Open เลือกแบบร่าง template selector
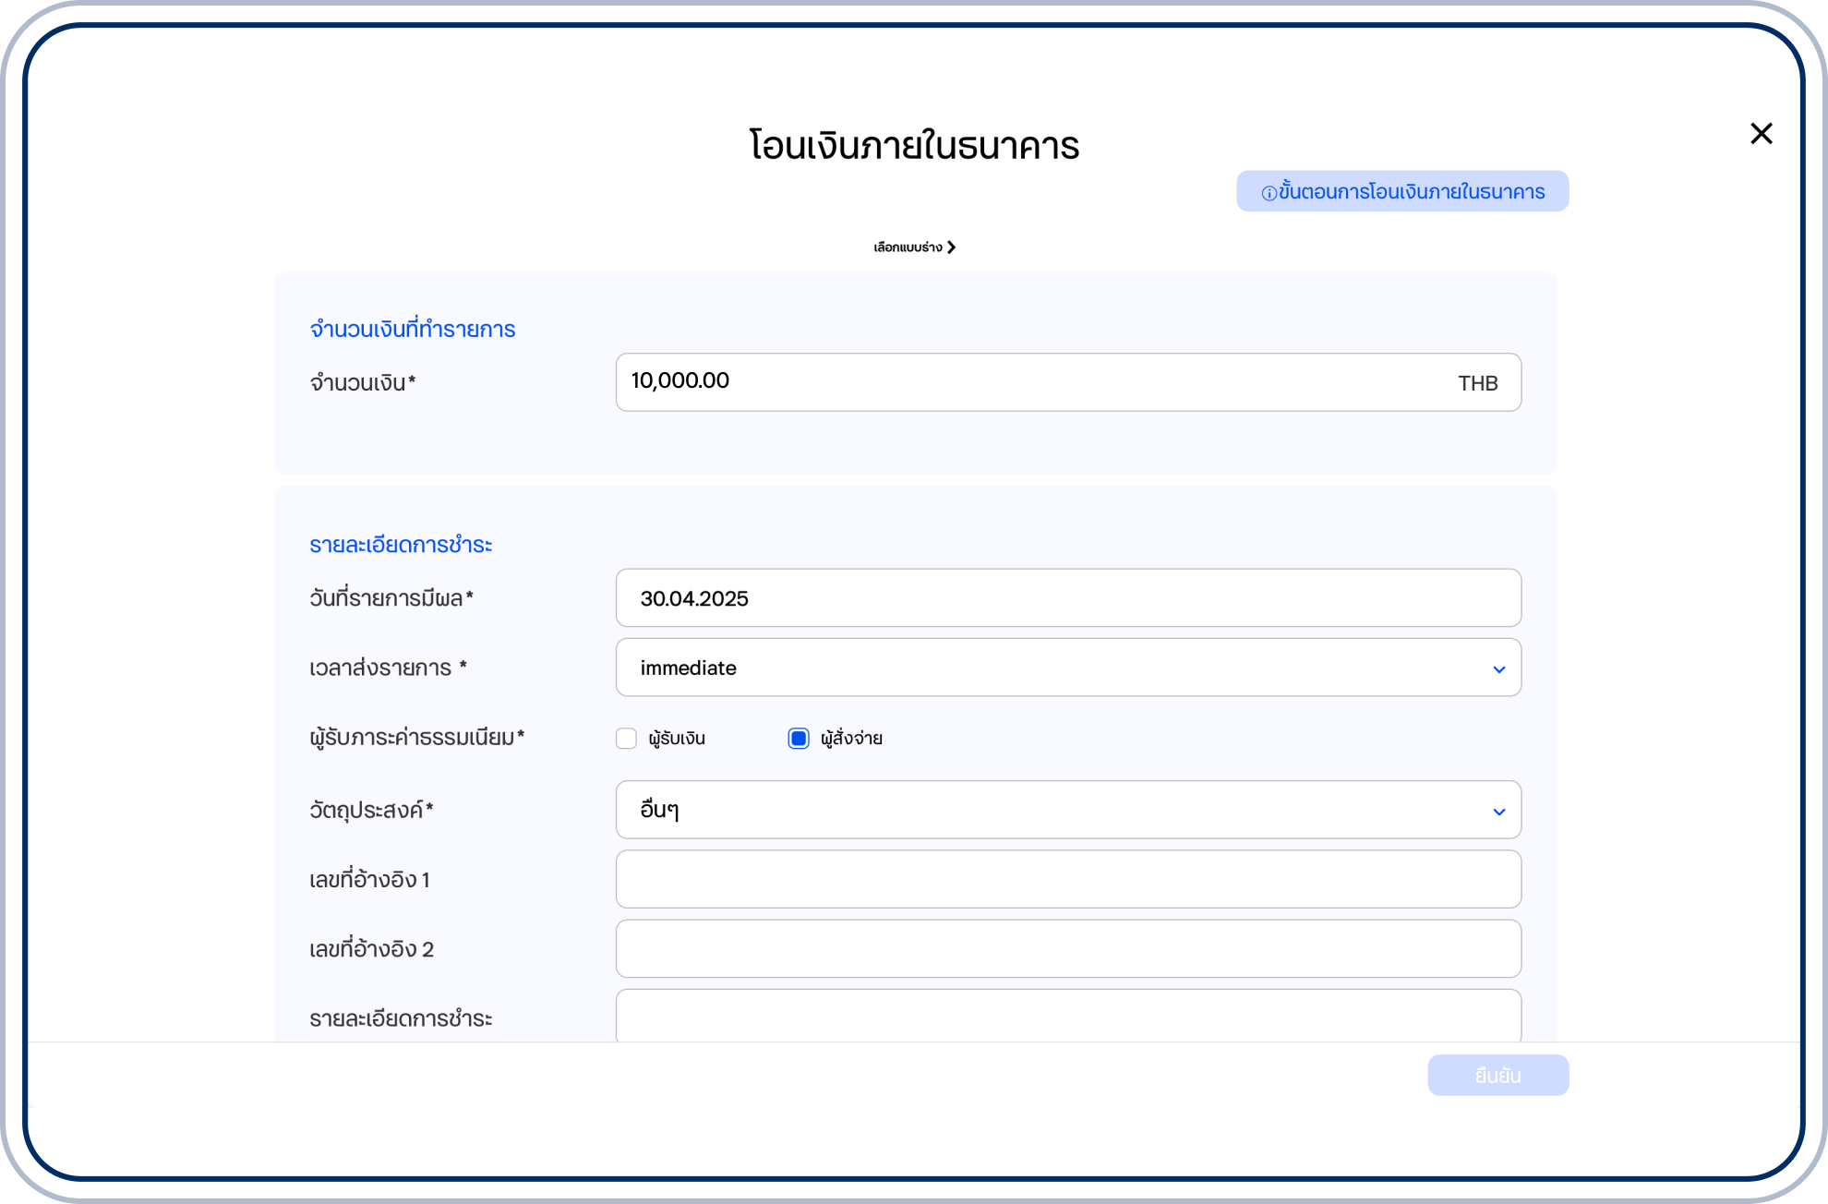This screenshot has height=1204, width=1828. click(908, 247)
